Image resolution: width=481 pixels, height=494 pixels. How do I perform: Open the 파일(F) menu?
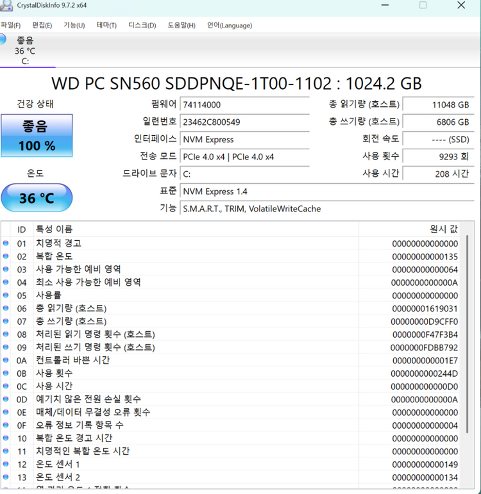pyautogui.click(x=10, y=25)
